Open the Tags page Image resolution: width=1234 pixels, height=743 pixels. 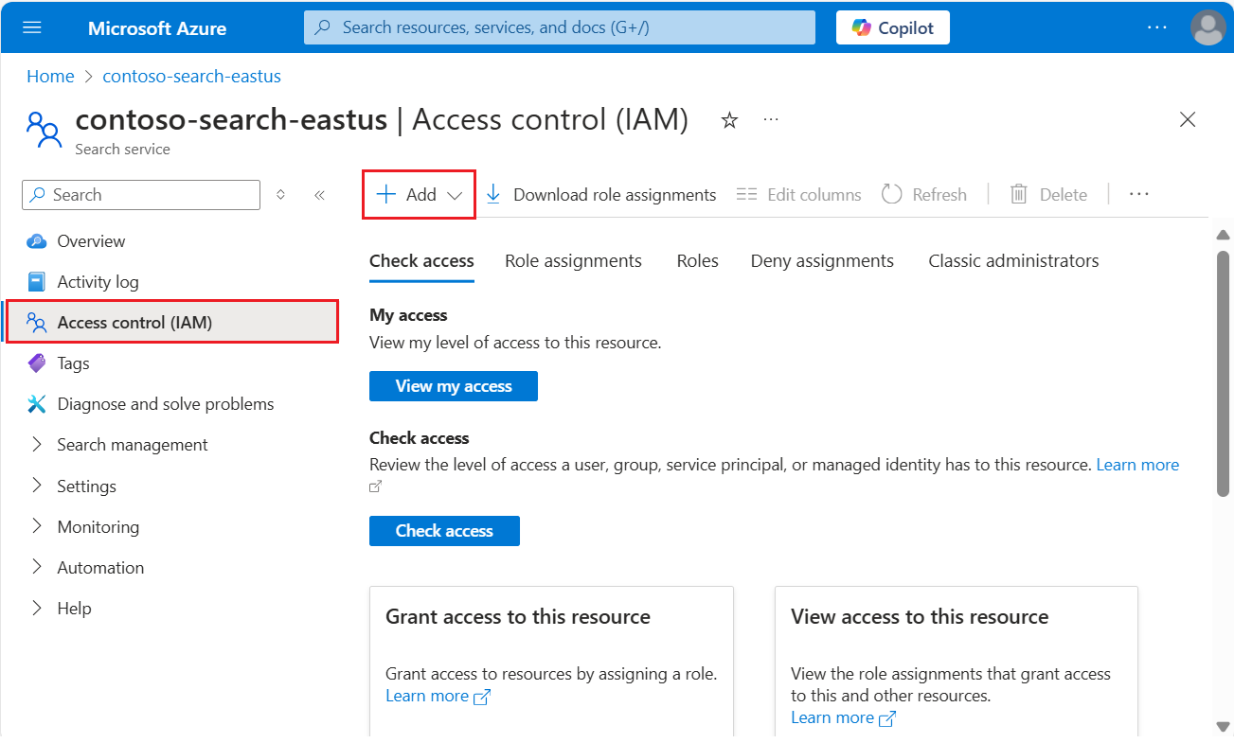pyautogui.click(x=73, y=363)
